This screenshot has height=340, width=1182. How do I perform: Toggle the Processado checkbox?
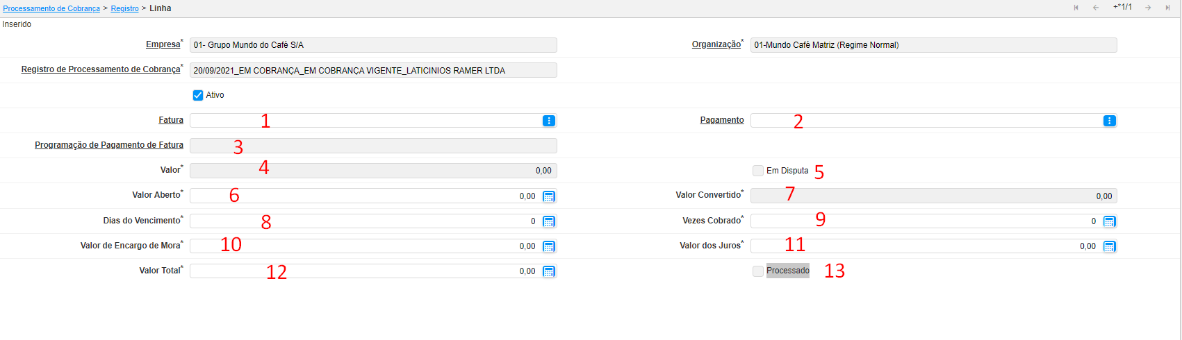pyautogui.click(x=758, y=271)
